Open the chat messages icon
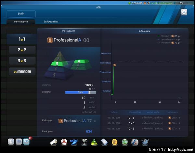 pos(19,142)
